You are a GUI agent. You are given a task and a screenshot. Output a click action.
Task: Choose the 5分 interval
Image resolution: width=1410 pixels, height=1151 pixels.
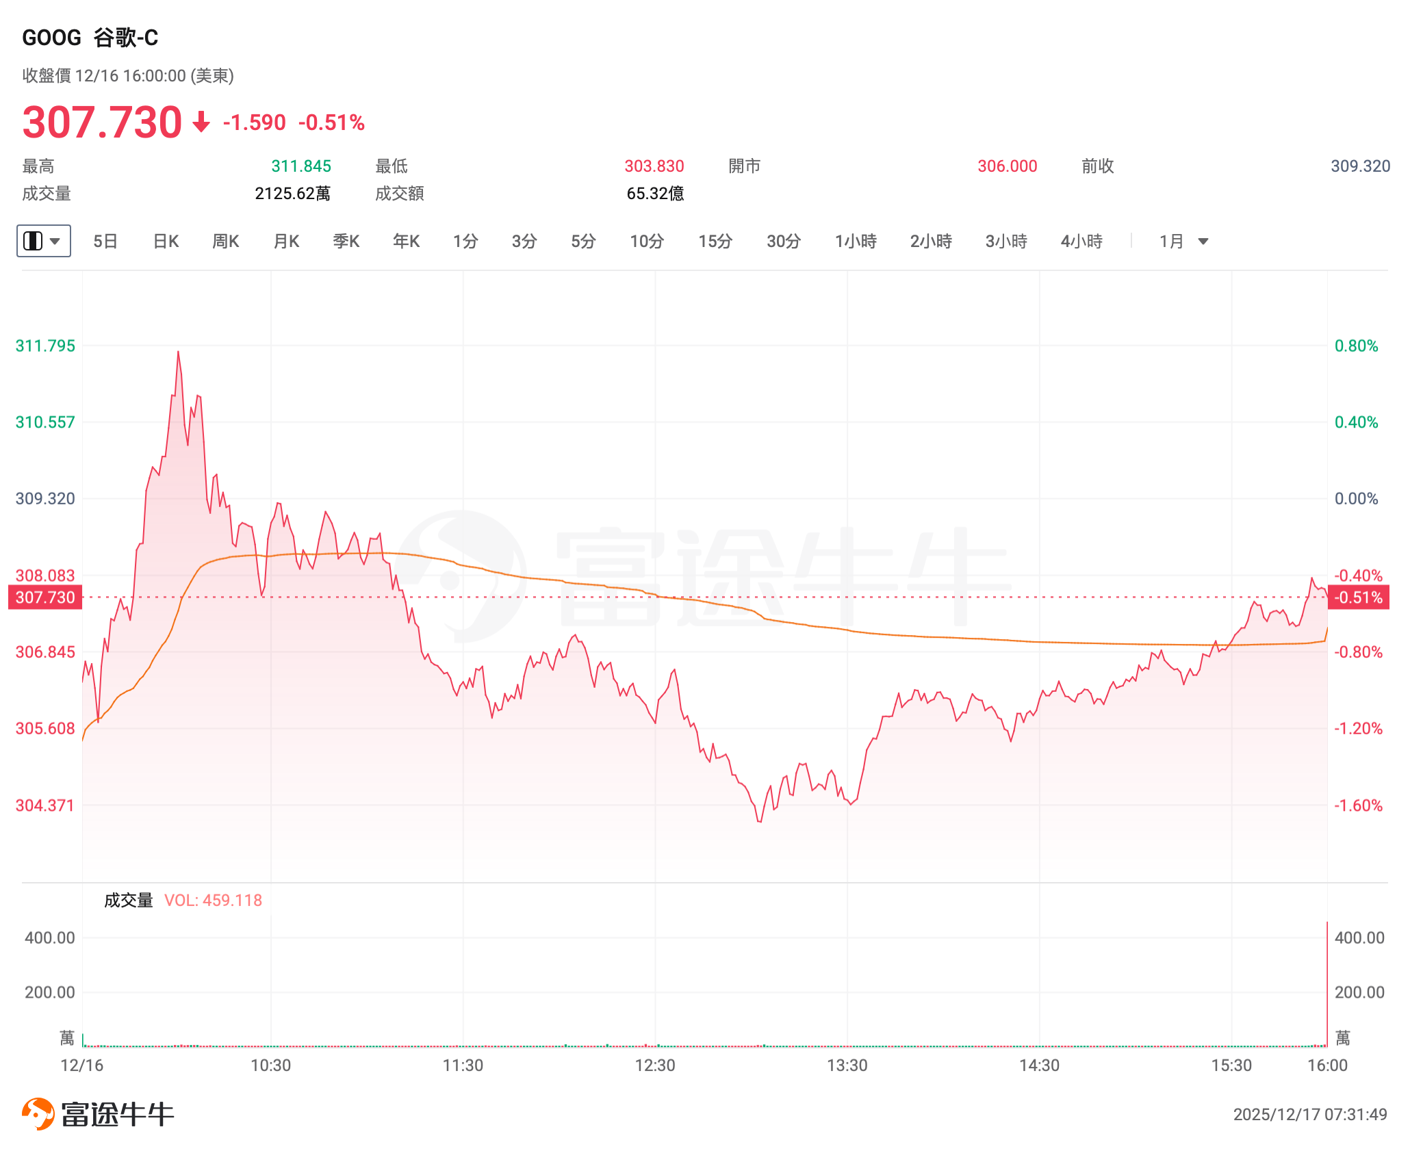pyautogui.click(x=583, y=241)
